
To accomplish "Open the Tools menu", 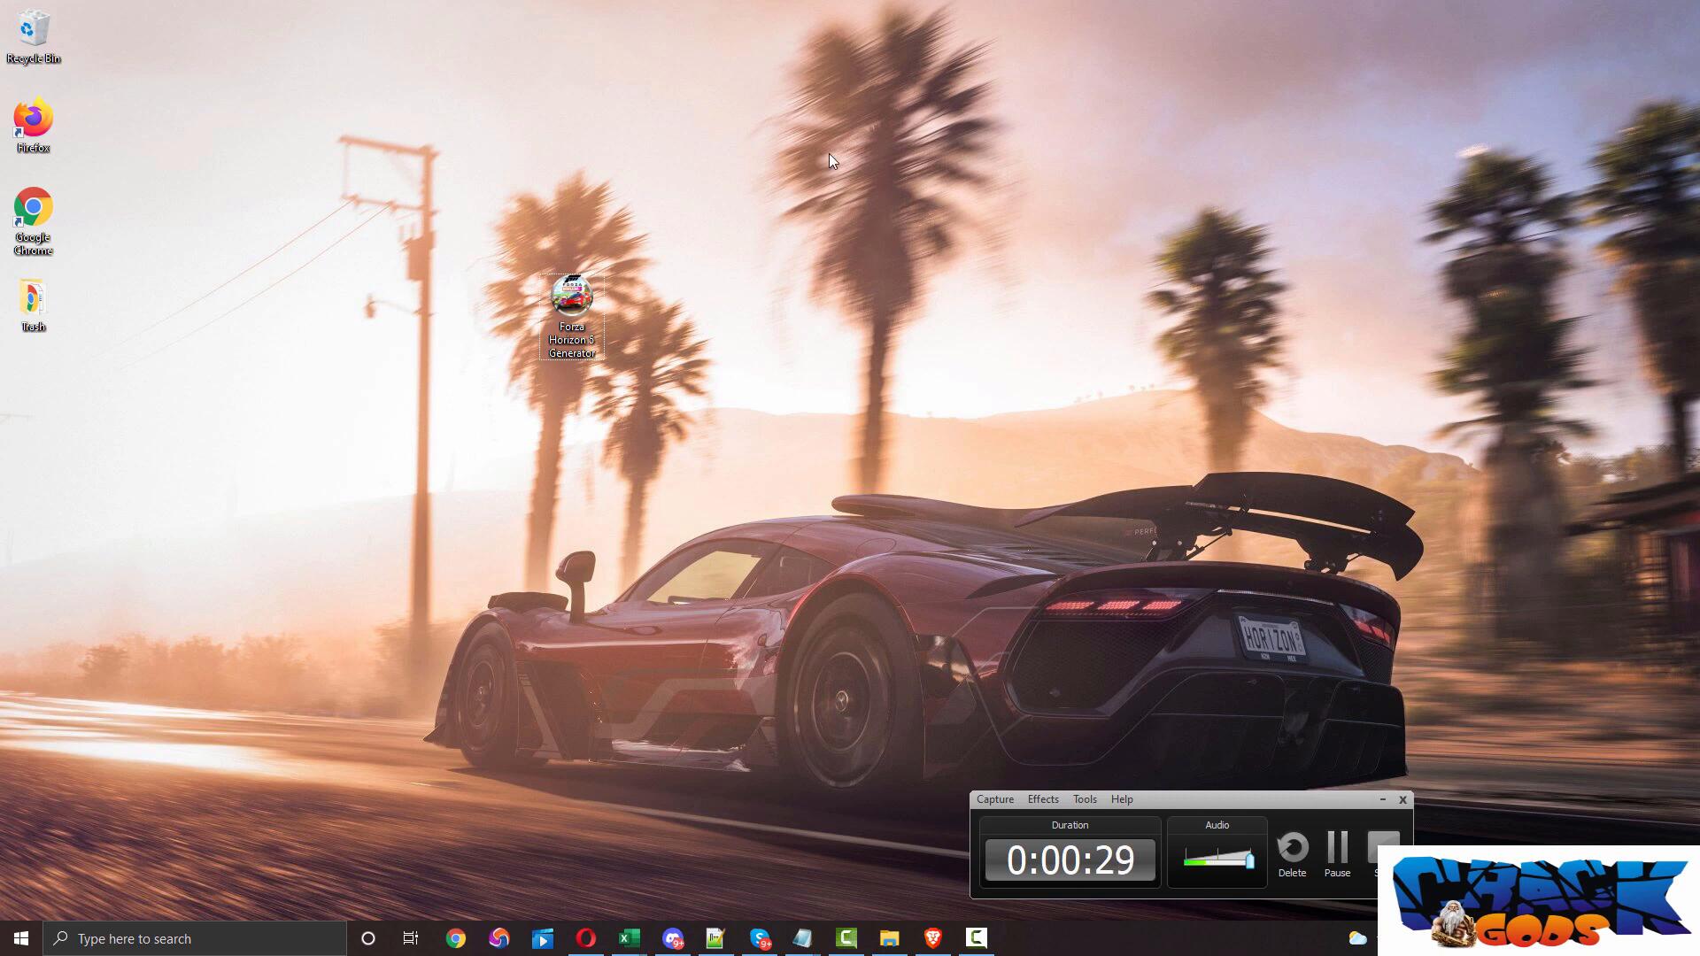I will (x=1084, y=799).
